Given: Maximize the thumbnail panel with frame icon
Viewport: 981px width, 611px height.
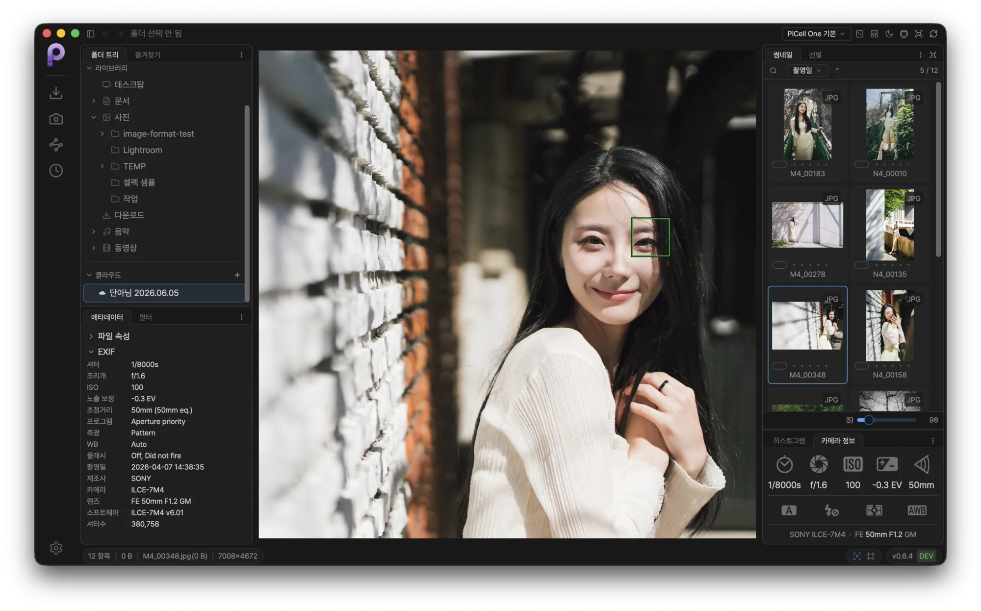Looking at the screenshot, I should point(933,55).
